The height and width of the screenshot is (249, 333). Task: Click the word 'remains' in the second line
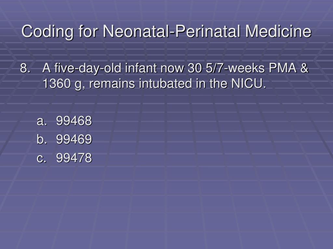pyautogui.click(x=112, y=83)
